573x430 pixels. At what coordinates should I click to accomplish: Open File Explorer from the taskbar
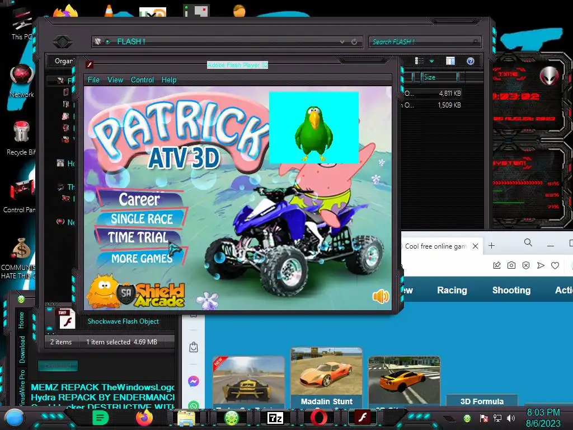186,418
